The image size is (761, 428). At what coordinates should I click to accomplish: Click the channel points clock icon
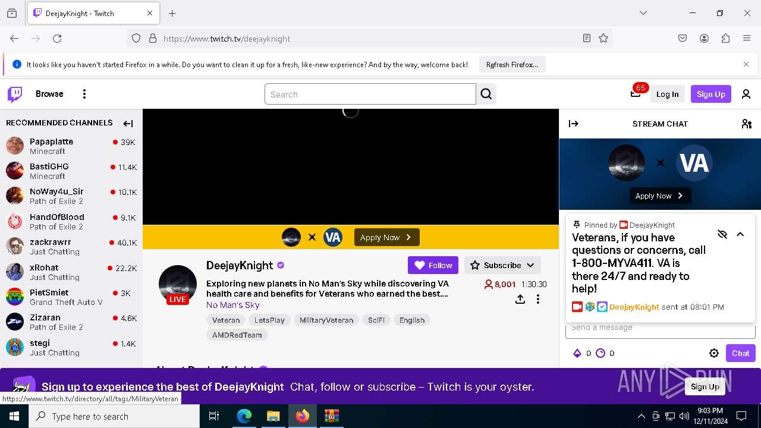[x=600, y=353]
